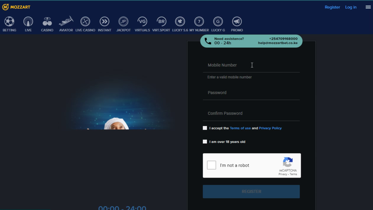
Task: Open the Jackpot JP icon
Action: point(123,22)
